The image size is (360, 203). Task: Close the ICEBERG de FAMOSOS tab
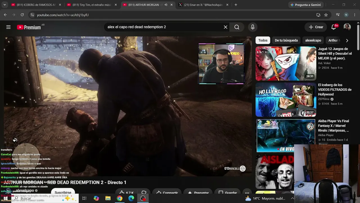60,5
